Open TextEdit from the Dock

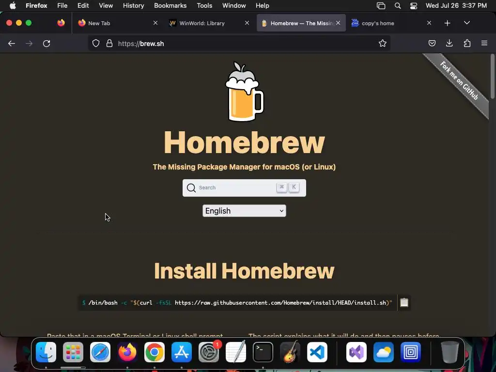236,352
